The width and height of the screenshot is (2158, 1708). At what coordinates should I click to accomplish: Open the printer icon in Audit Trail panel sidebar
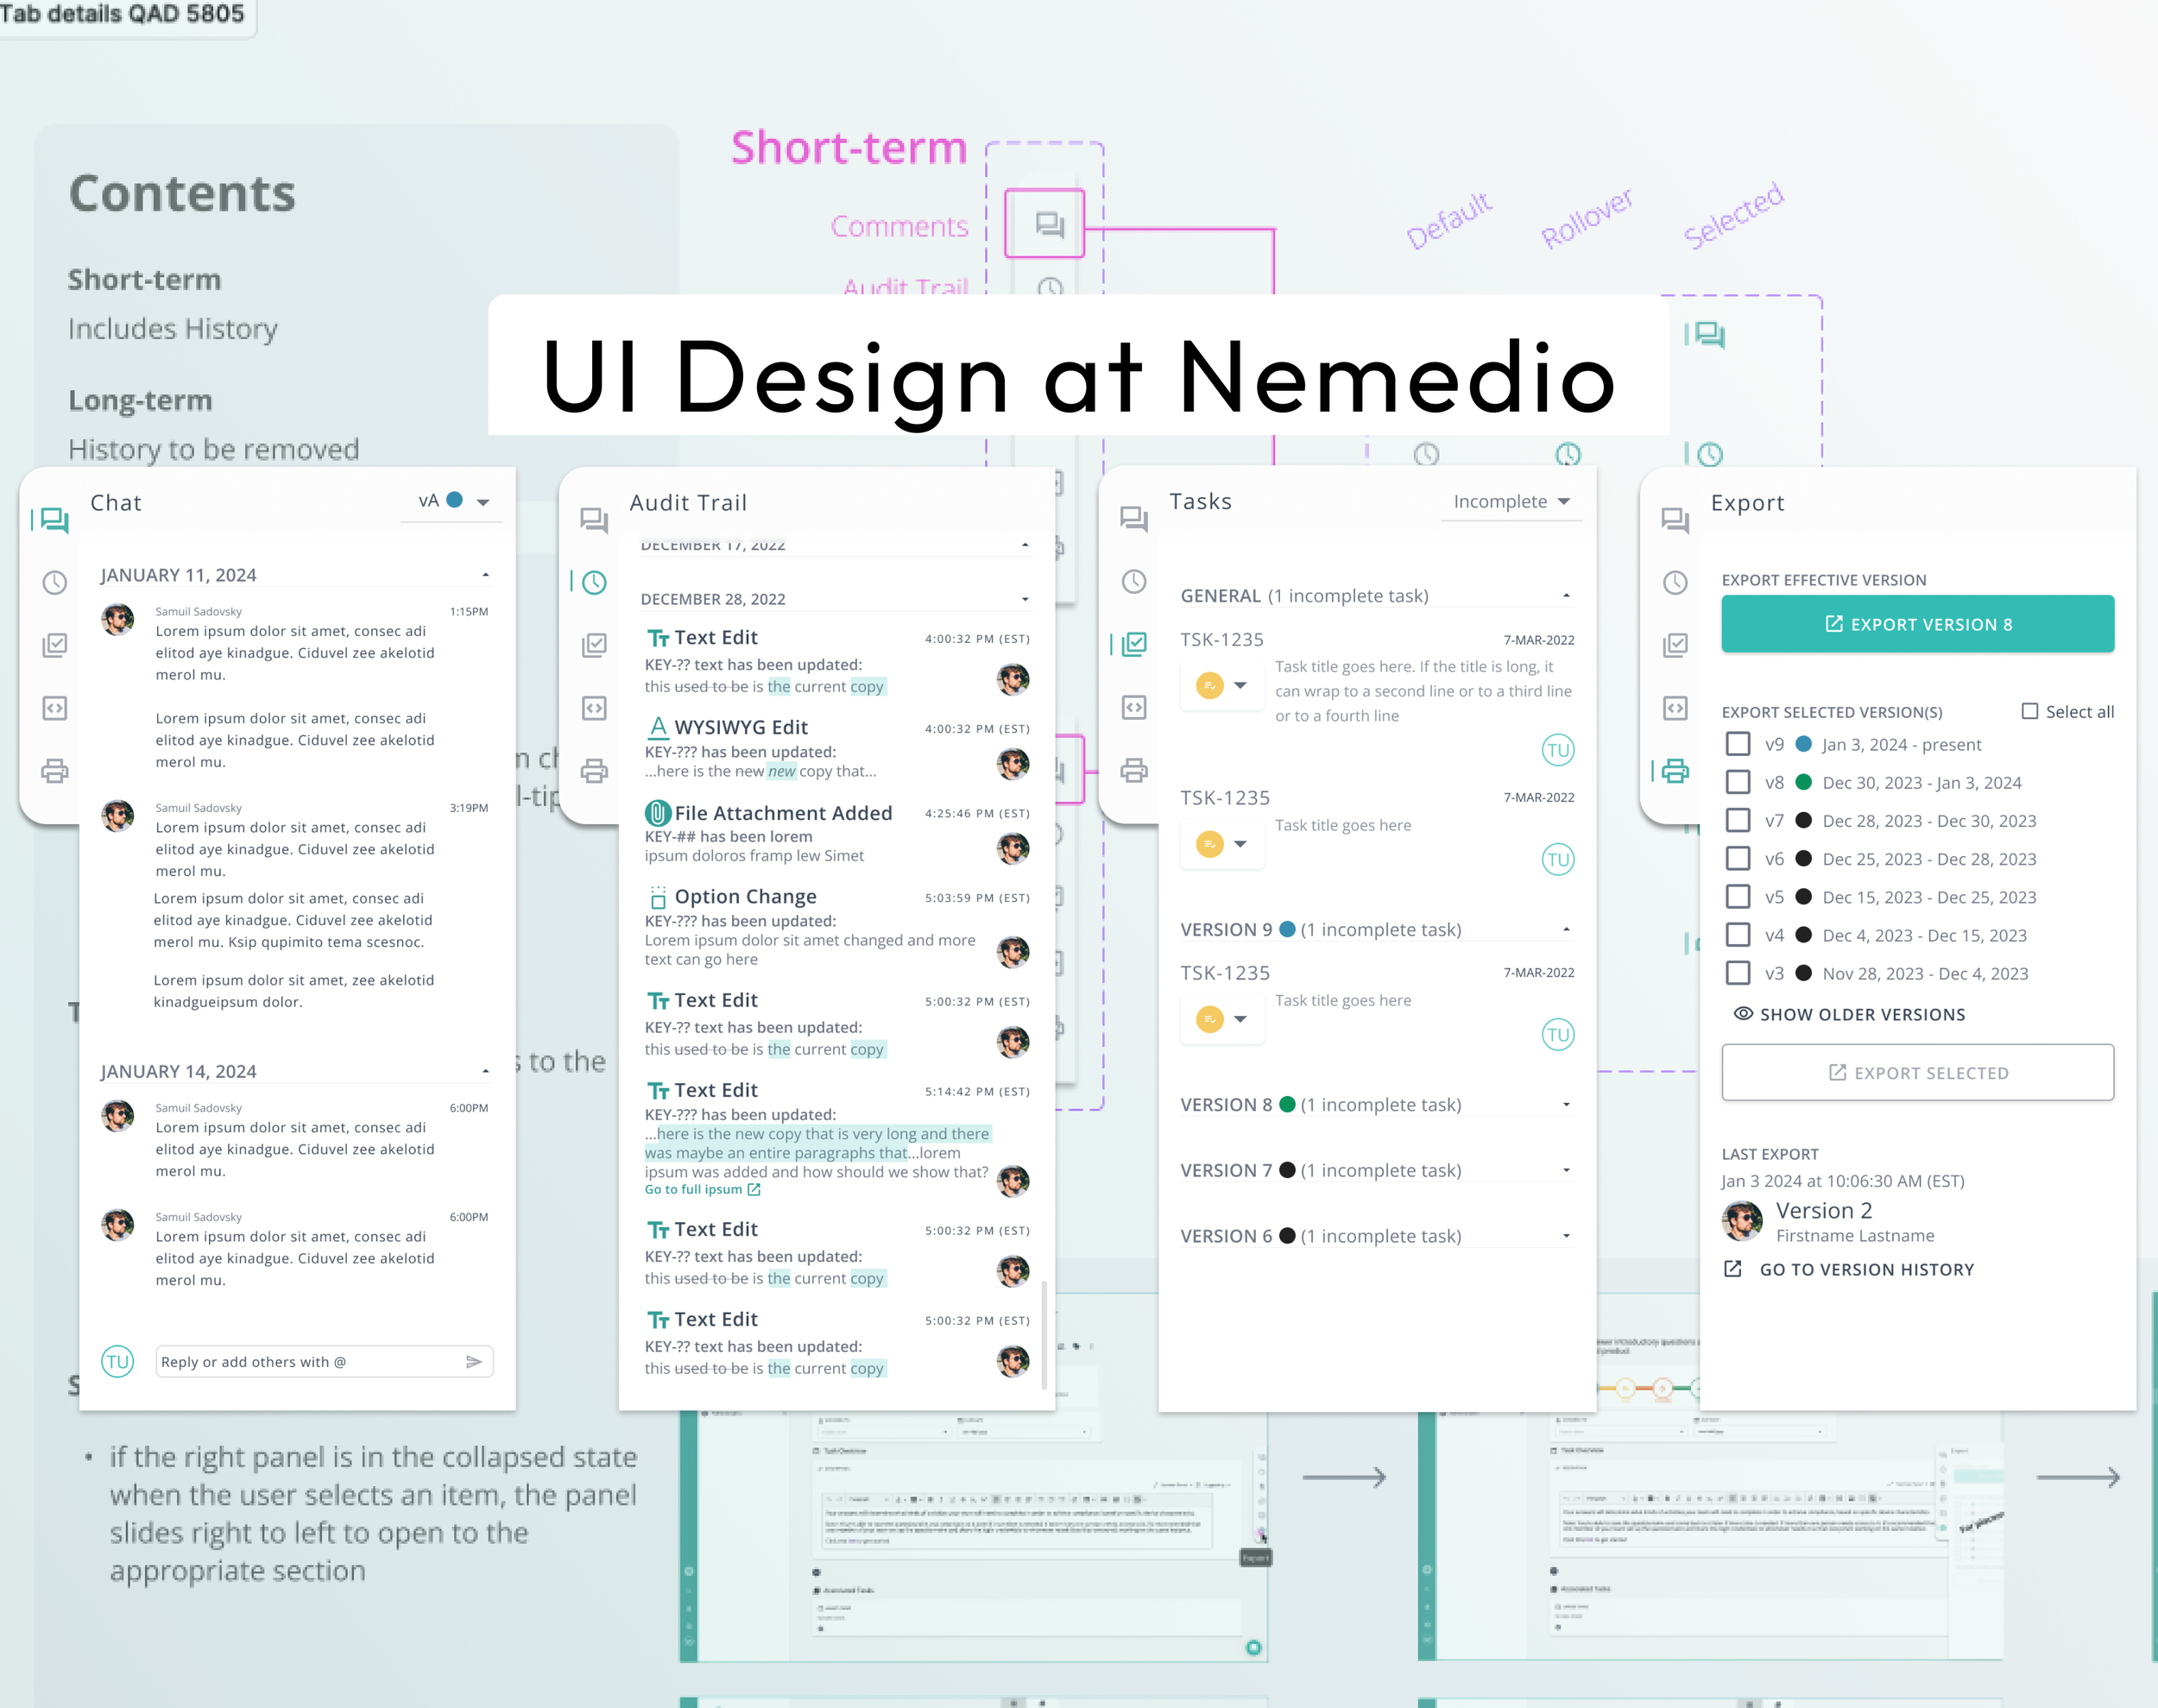coord(594,771)
